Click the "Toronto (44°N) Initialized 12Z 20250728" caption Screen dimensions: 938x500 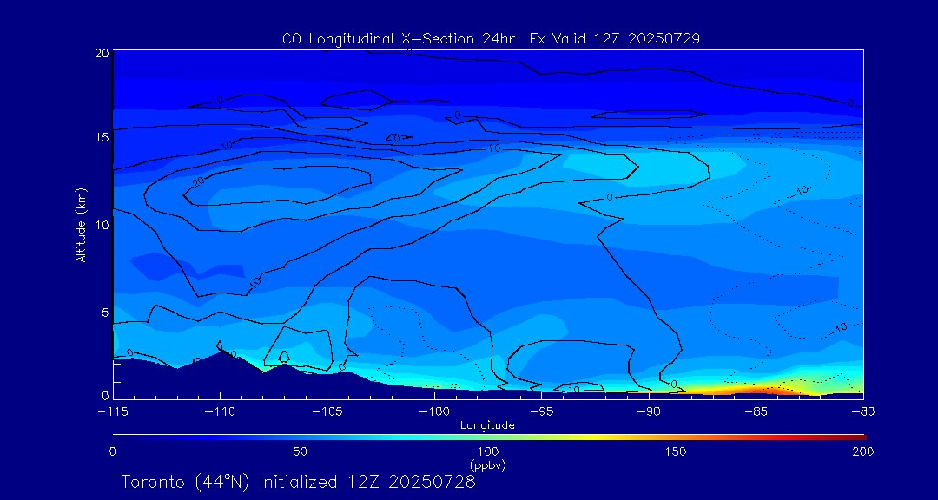[299, 482]
